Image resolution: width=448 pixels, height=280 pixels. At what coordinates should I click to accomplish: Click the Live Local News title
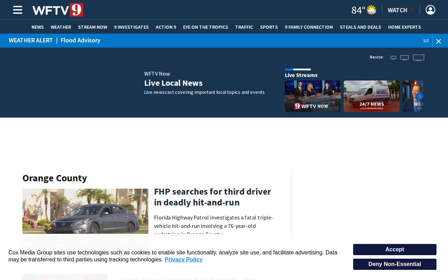(173, 83)
